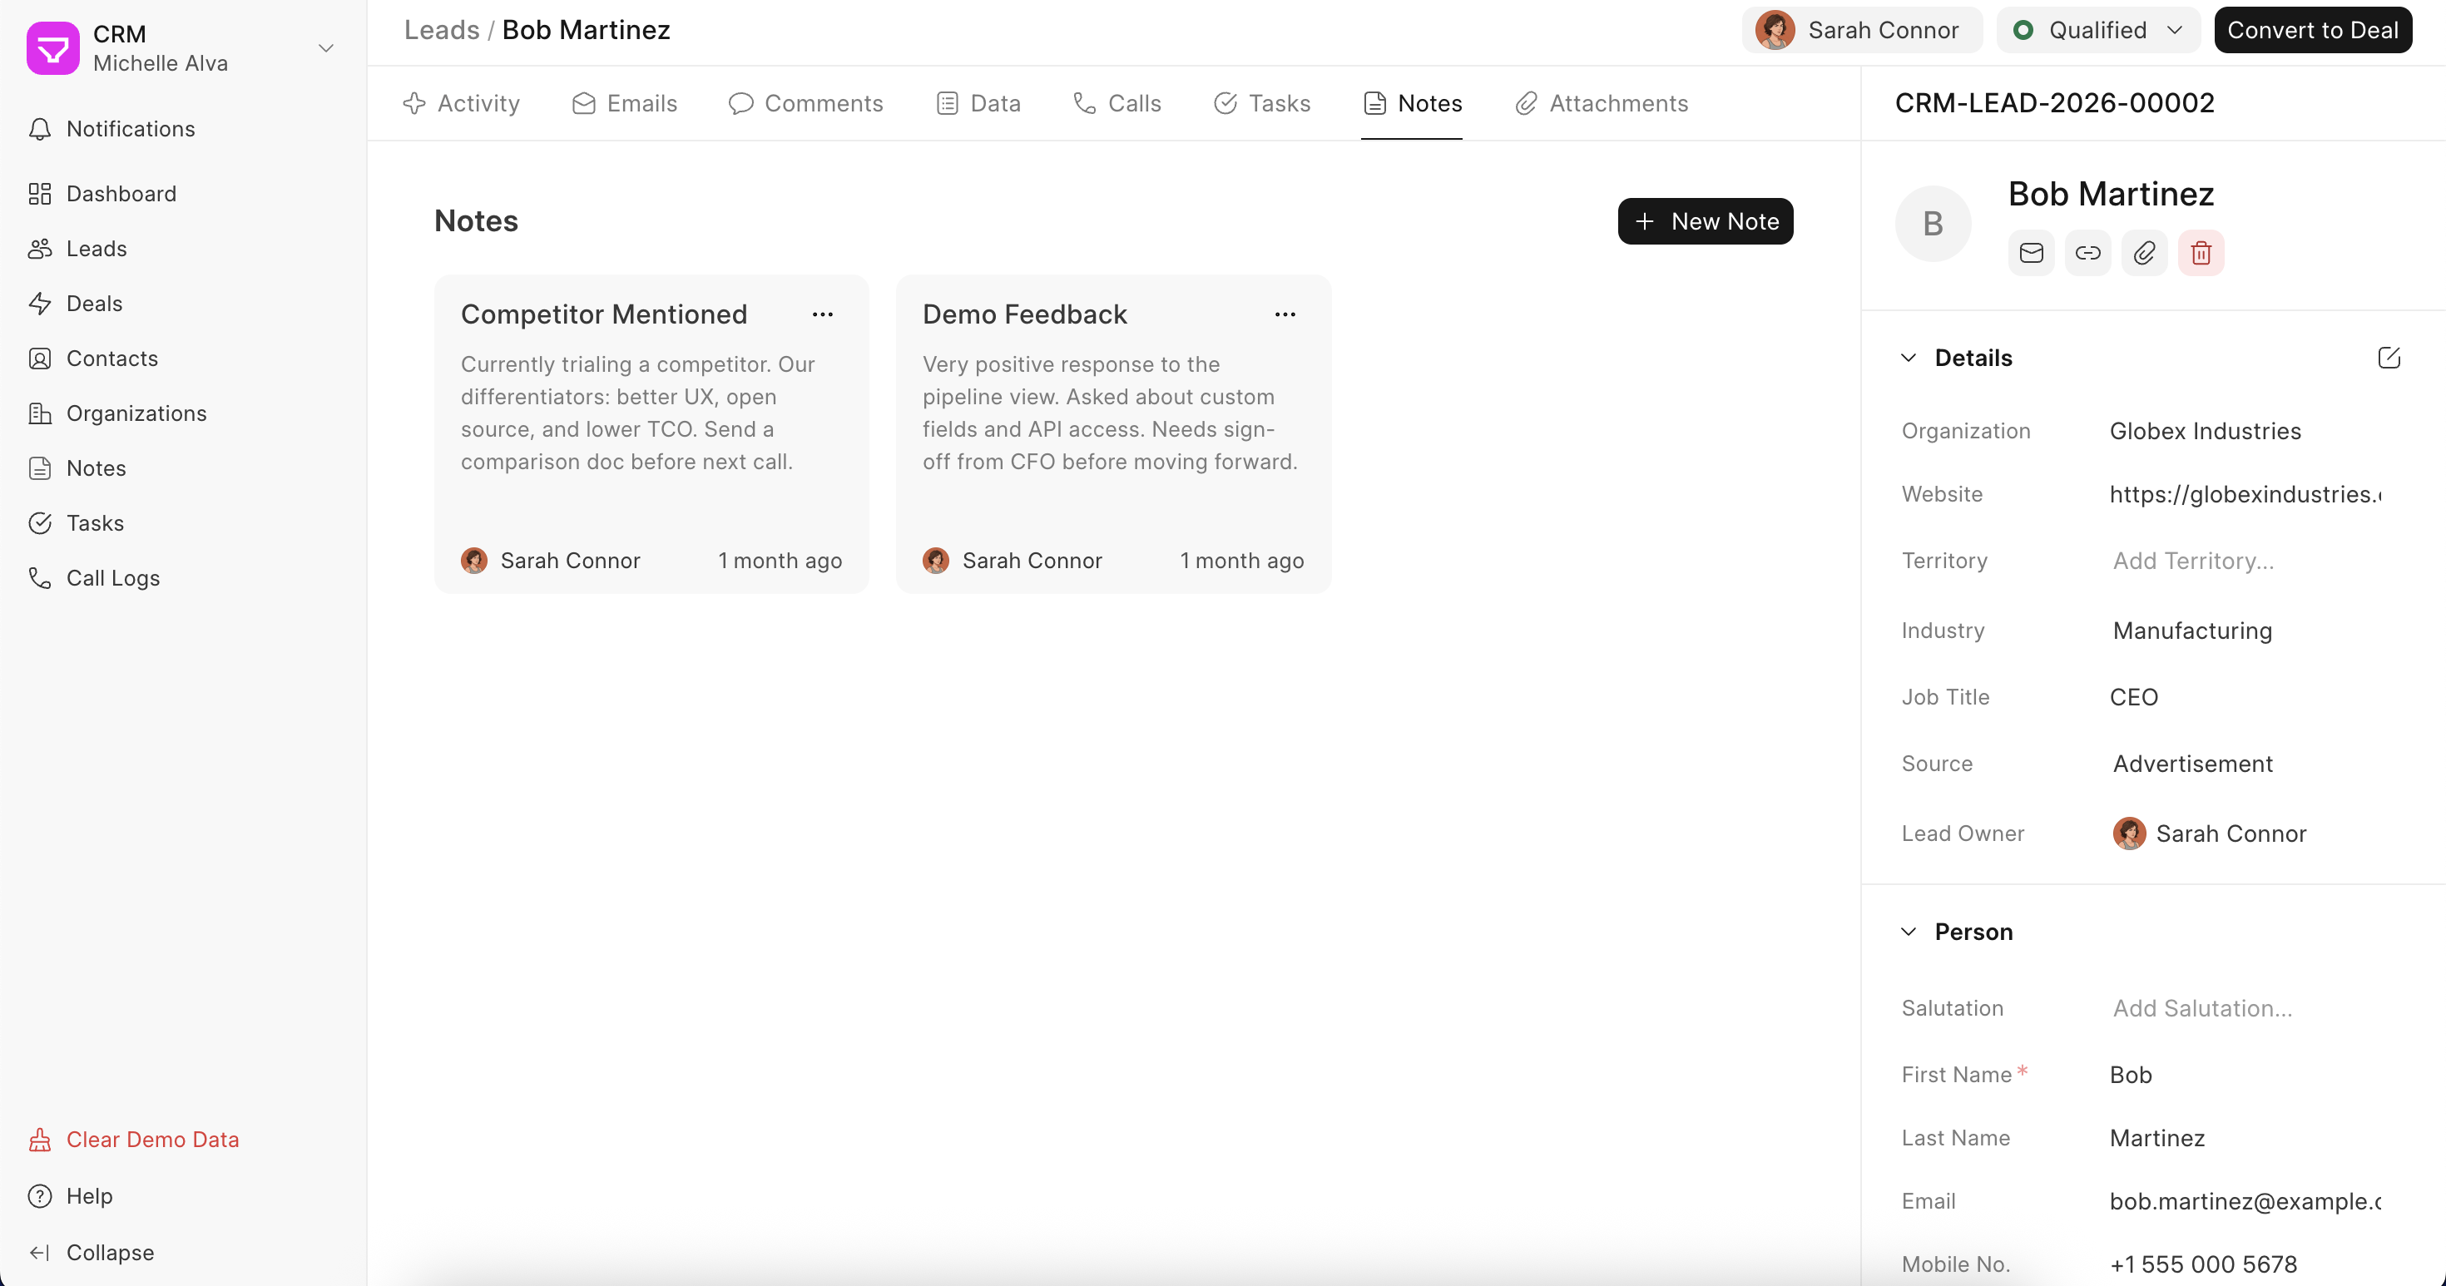Open three-dot menu on Competitor Mentioned note

822,314
